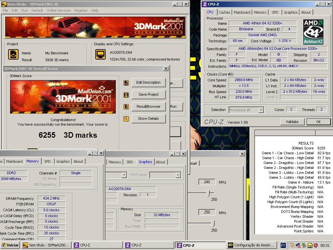Click the OK button in CPU-Z
The image size is (333, 250).
point(318,122)
